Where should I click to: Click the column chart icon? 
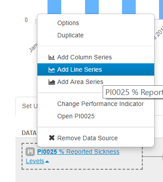(52, 57)
